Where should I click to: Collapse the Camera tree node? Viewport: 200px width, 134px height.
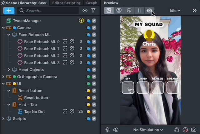pos(3,28)
